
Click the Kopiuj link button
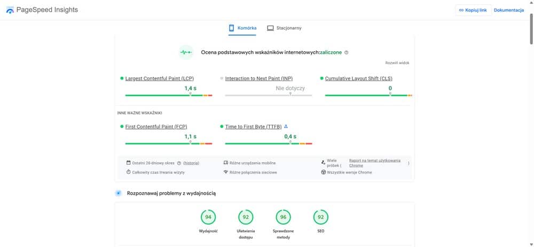(x=473, y=10)
